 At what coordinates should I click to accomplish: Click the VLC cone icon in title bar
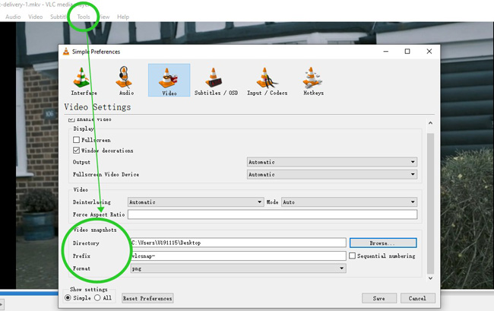click(66, 52)
